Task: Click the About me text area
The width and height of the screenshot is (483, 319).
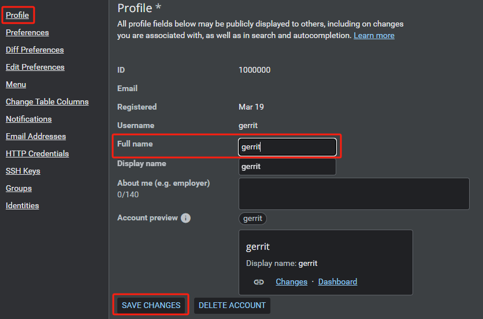Action: pos(354,194)
